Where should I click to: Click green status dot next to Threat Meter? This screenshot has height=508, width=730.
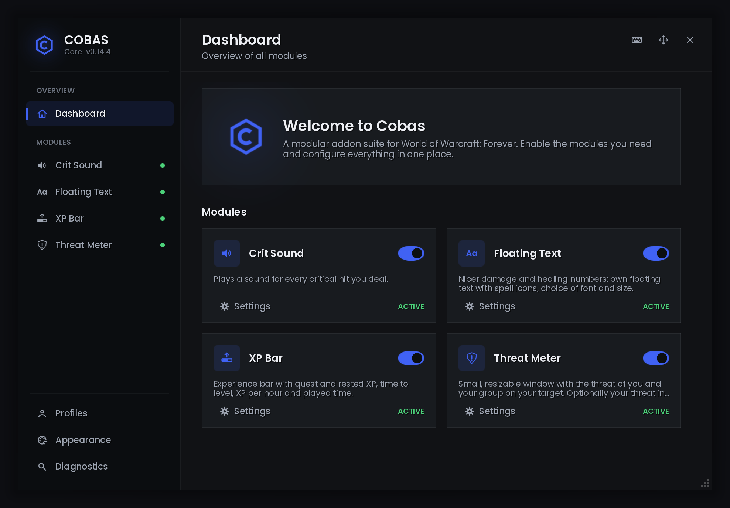click(x=163, y=245)
